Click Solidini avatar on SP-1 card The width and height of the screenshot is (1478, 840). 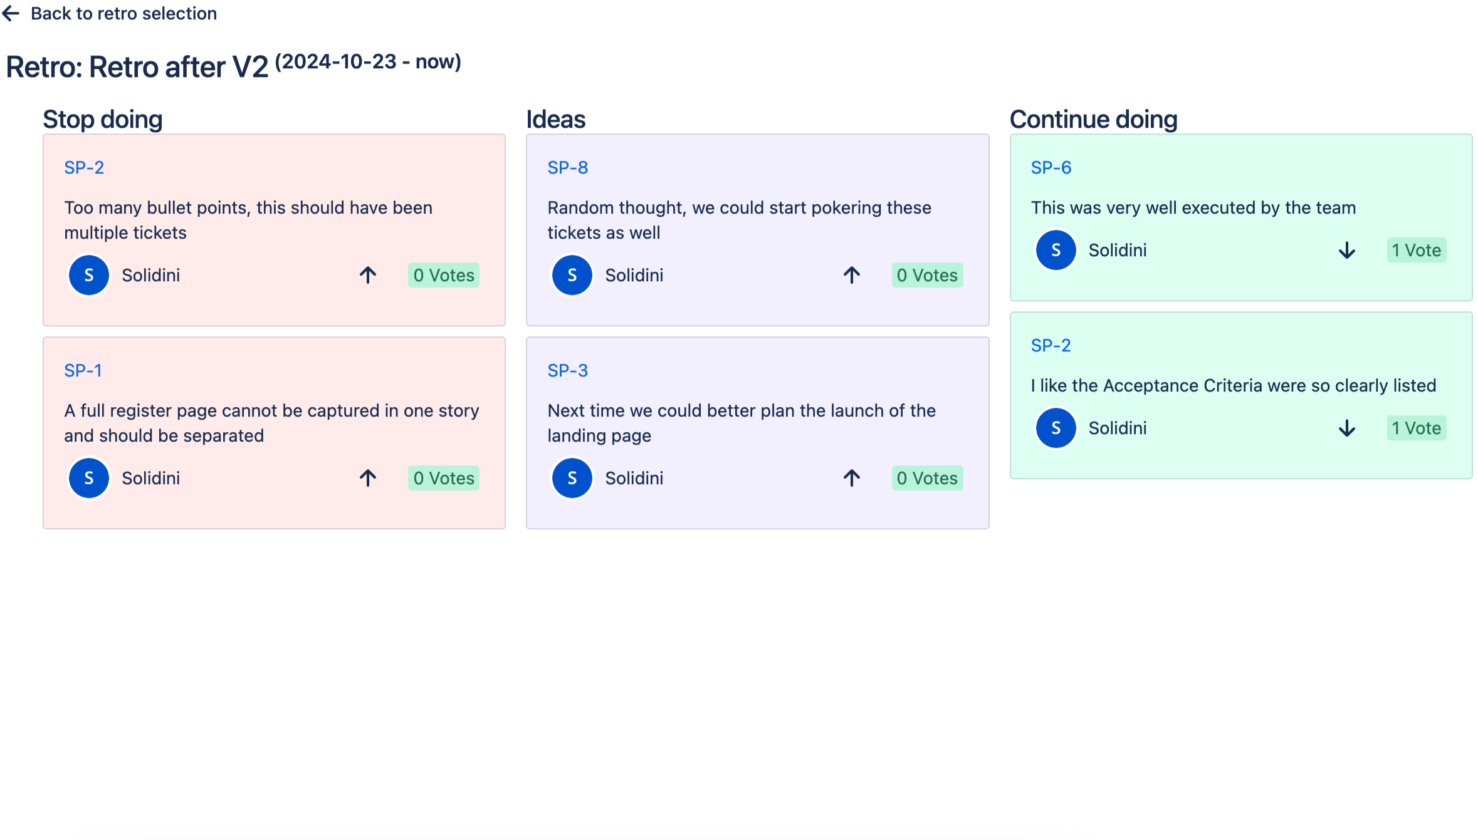pos(88,478)
